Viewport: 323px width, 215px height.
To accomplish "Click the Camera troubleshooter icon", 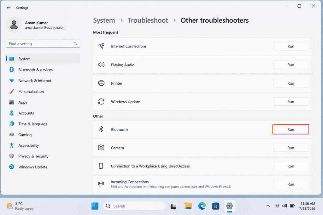I will (x=101, y=148).
